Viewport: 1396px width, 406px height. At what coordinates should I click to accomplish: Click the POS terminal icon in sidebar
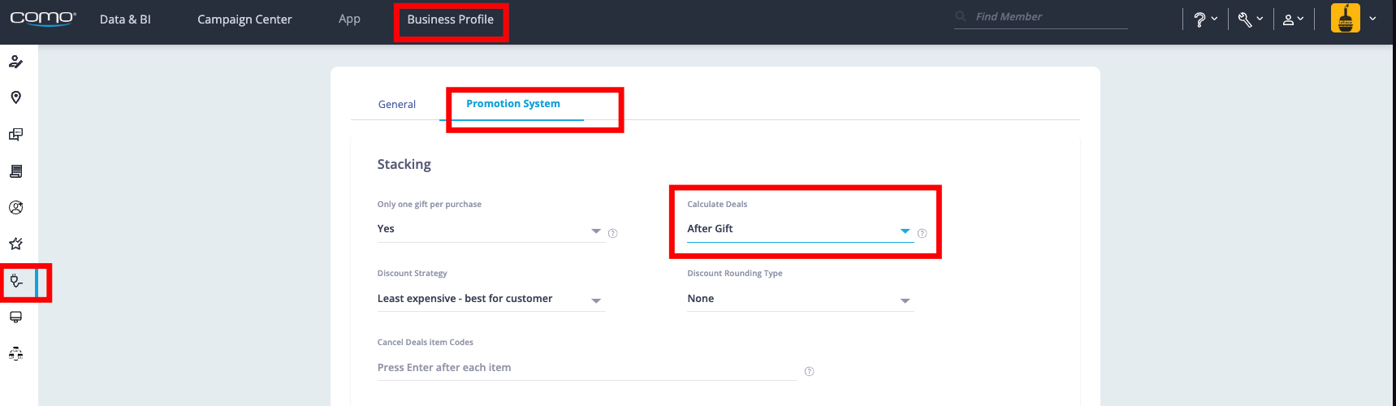[15, 317]
